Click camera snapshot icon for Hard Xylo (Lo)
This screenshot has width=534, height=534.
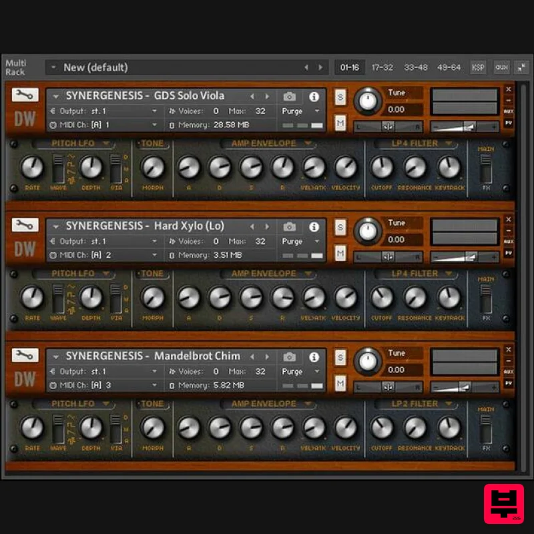pos(290,227)
